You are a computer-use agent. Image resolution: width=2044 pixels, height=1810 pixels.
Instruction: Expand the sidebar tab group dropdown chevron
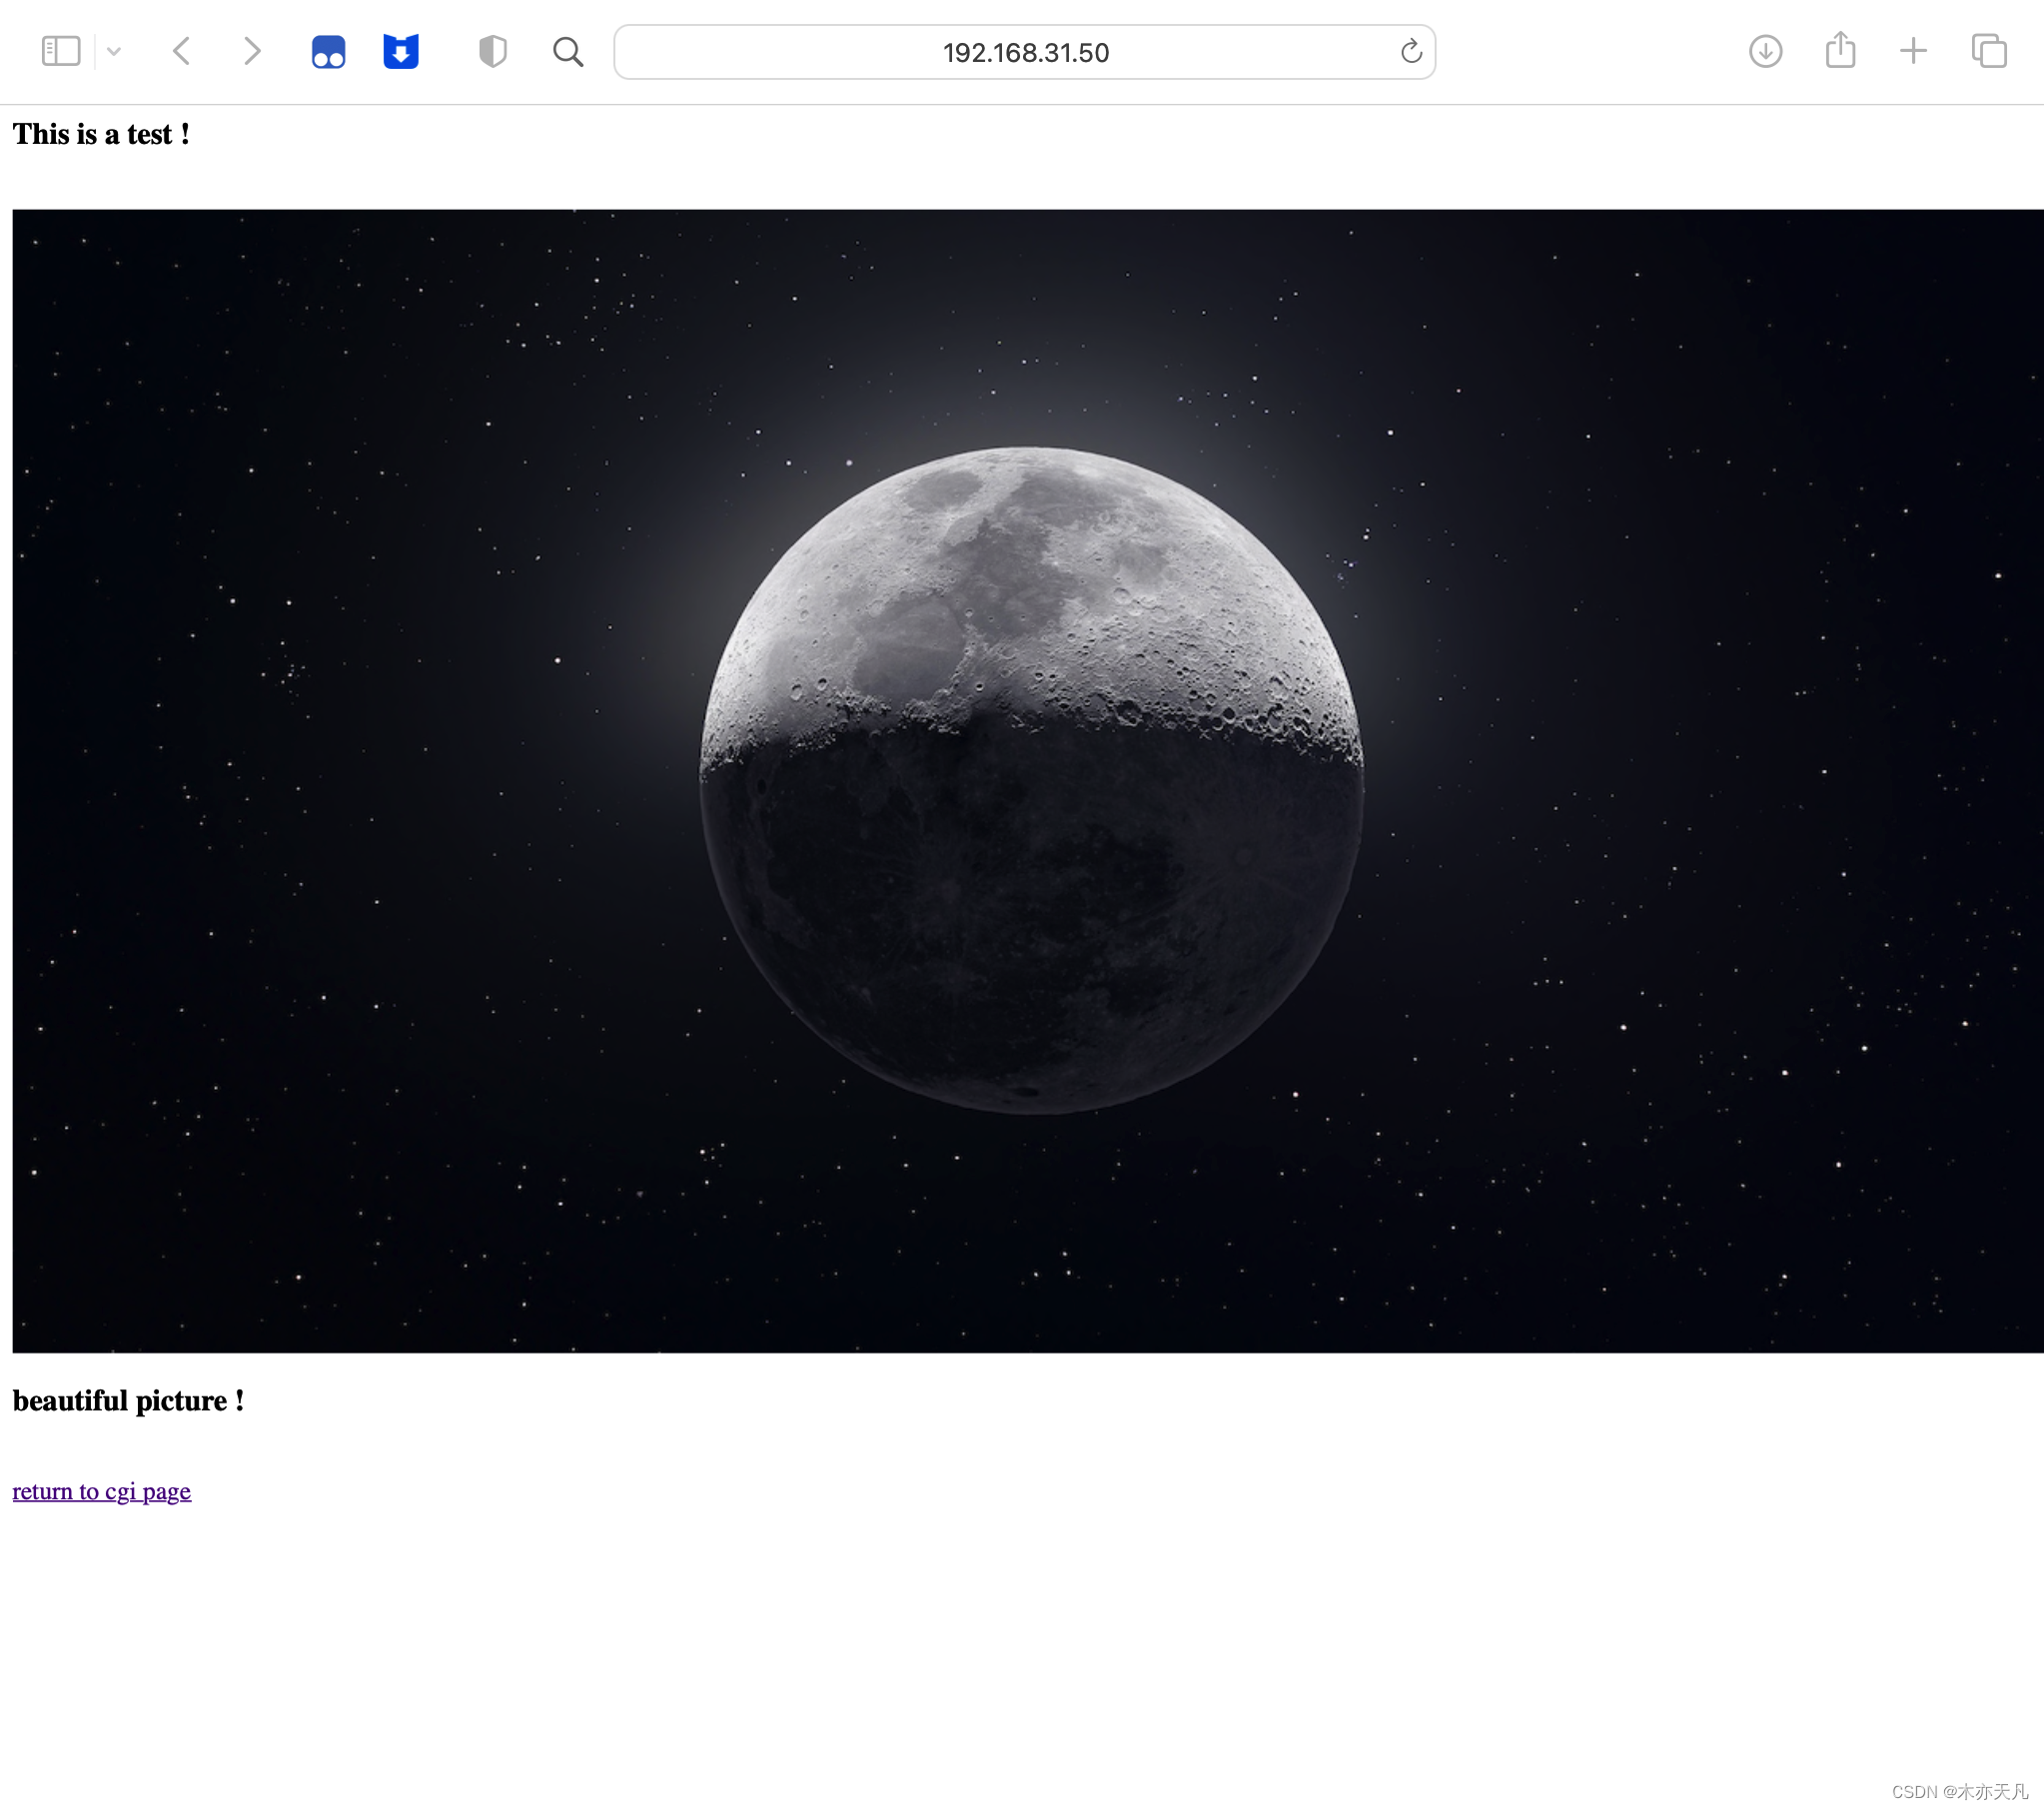114,51
